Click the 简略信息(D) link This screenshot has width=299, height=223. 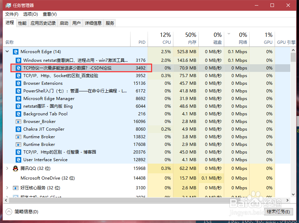[x=26, y=212]
